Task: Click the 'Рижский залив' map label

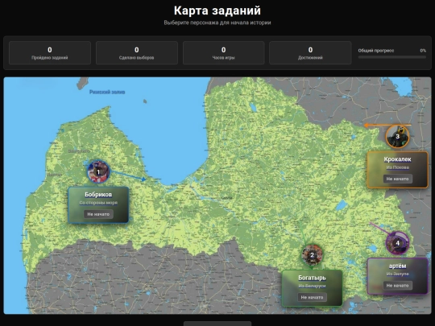Action: [107, 92]
